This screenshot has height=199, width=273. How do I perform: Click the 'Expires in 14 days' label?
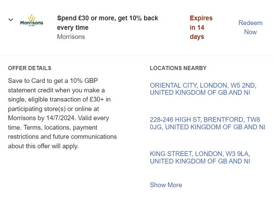coord(201,27)
